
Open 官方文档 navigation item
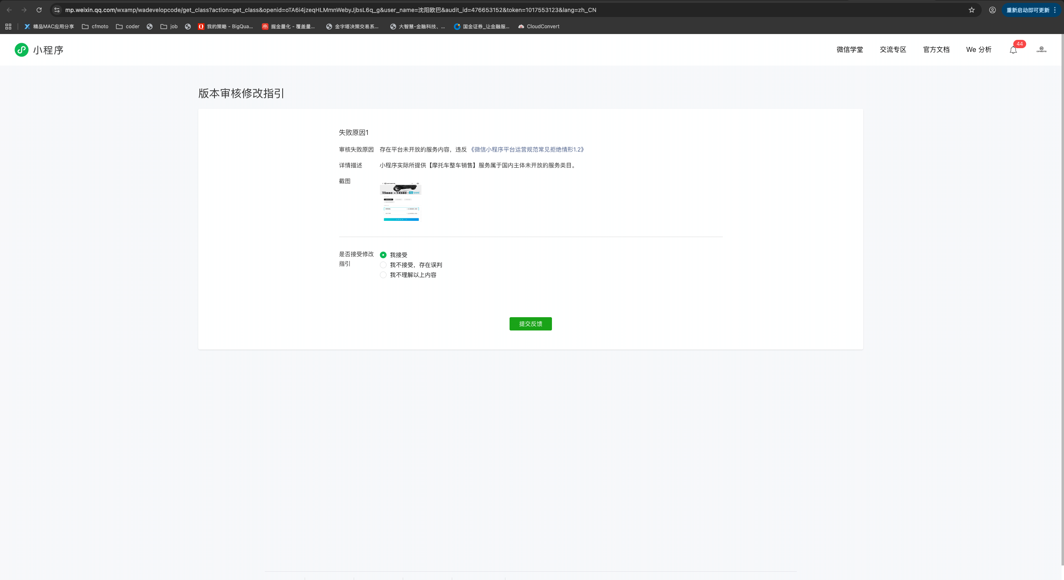click(x=936, y=50)
